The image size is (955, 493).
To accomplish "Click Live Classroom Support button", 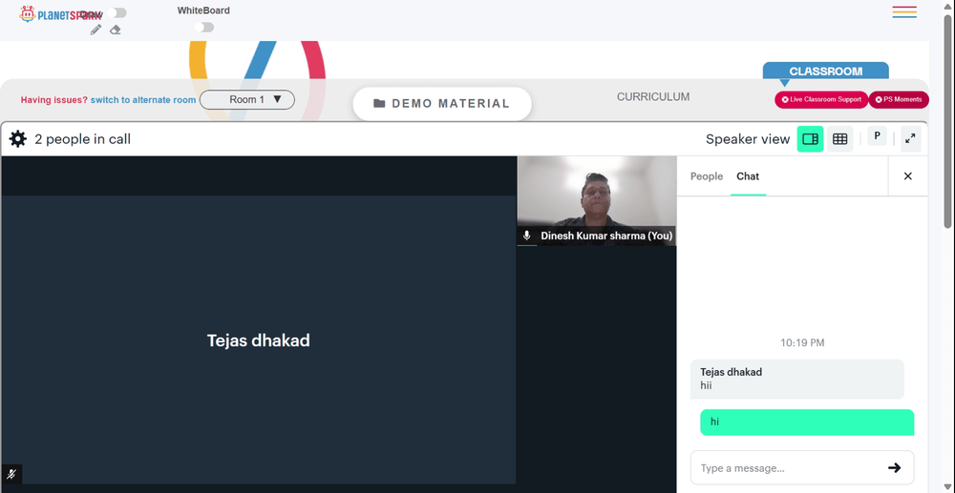I will click(x=821, y=100).
